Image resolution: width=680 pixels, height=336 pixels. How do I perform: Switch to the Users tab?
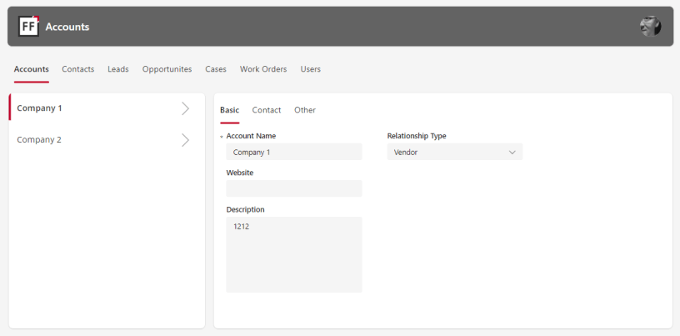point(311,69)
